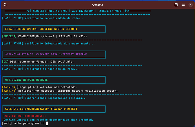The height and width of the screenshot is (127, 195).
Task: Click the 'Refletor não detectado' warning line
Action: (39, 87)
